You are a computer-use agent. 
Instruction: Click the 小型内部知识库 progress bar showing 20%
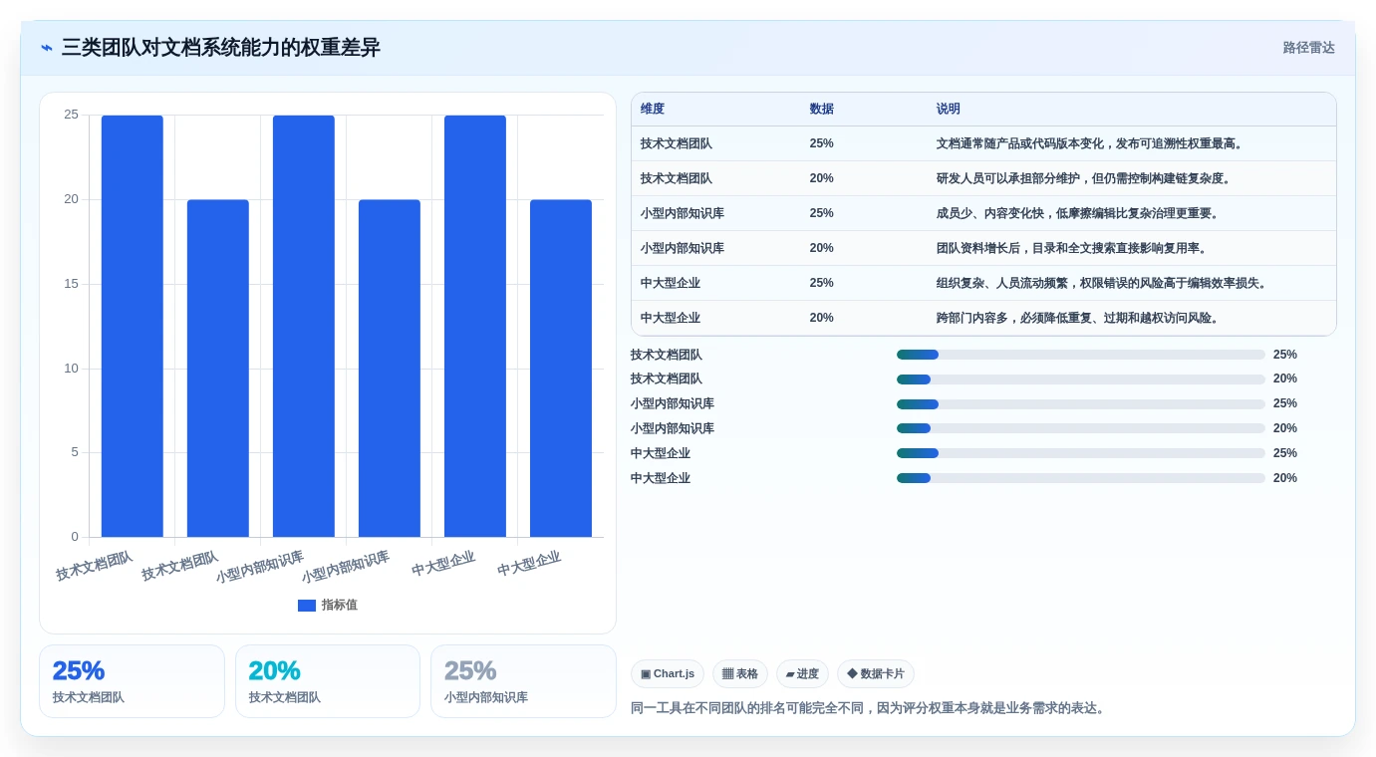tap(1081, 428)
